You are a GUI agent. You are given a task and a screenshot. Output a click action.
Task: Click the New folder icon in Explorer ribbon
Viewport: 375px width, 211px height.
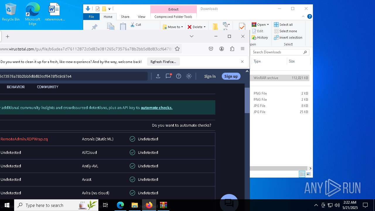[215, 26]
